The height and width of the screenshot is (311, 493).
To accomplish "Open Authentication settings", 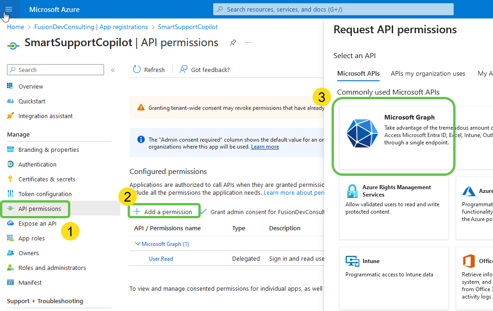I will point(37,164).
